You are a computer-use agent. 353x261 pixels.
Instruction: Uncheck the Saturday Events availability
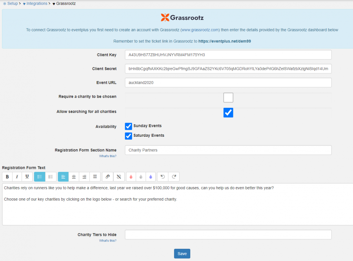(128, 136)
